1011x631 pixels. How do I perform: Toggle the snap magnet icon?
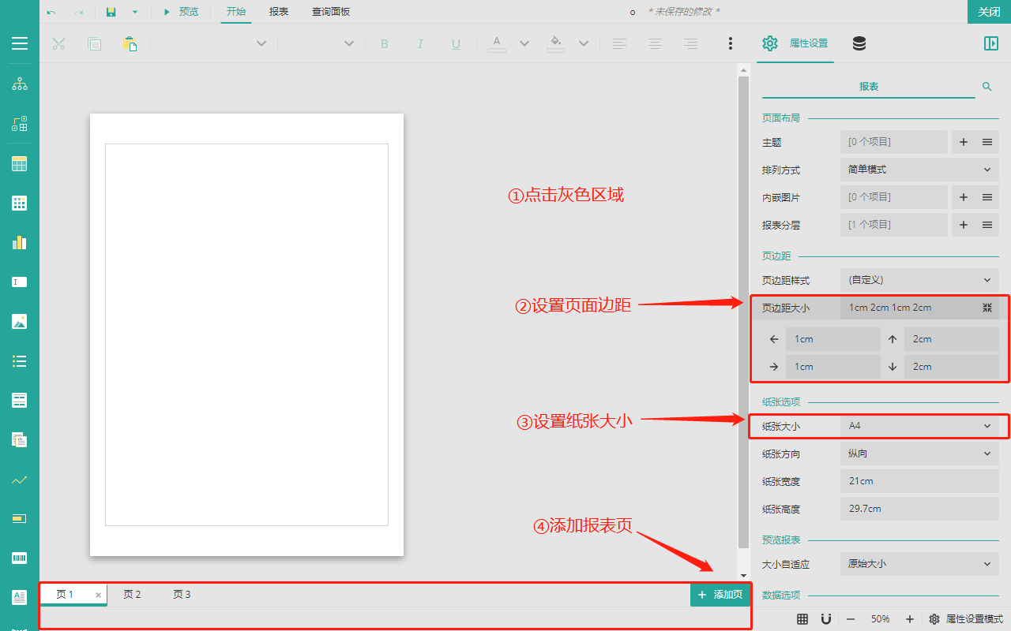click(826, 619)
